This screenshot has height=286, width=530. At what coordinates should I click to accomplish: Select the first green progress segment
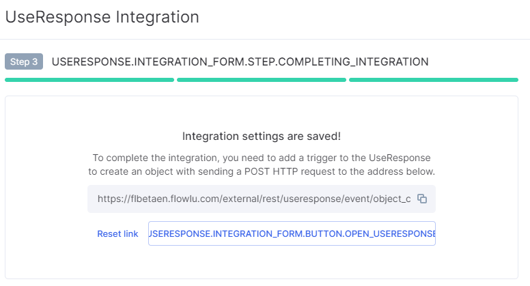89,80
